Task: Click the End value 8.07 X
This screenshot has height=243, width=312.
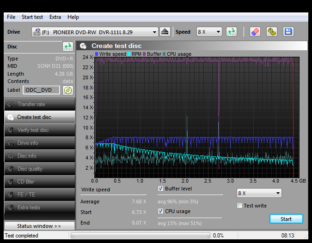Action: pos(139,223)
